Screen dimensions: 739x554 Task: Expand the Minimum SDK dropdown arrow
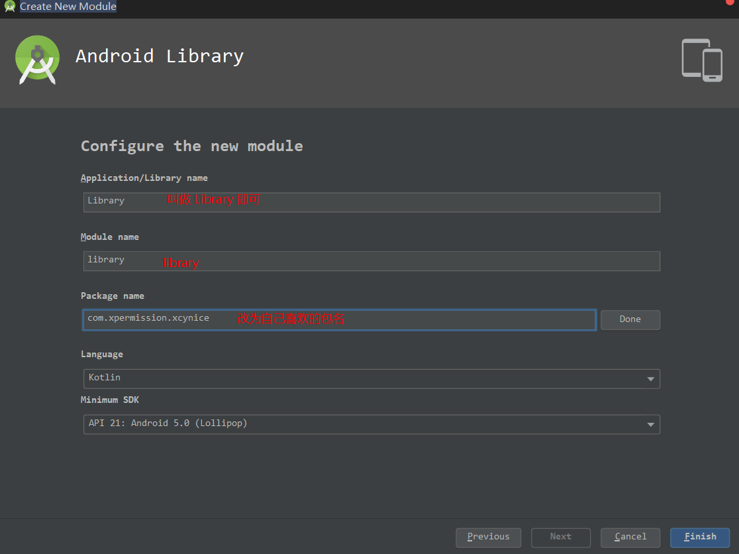click(x=650, y=424)
